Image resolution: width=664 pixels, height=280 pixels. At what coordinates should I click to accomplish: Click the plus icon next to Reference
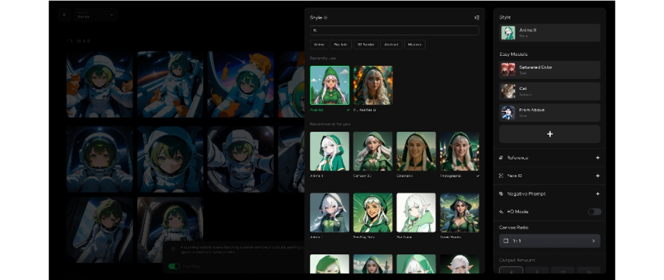(x=598, y=158)
